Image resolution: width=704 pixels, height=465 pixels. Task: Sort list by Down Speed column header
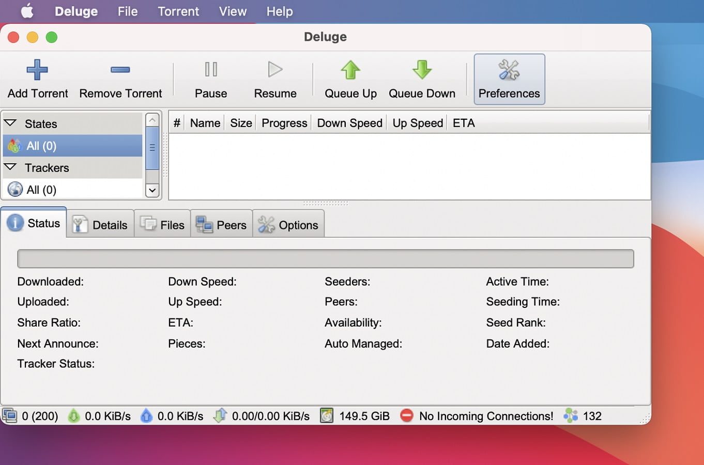point(349,123)
